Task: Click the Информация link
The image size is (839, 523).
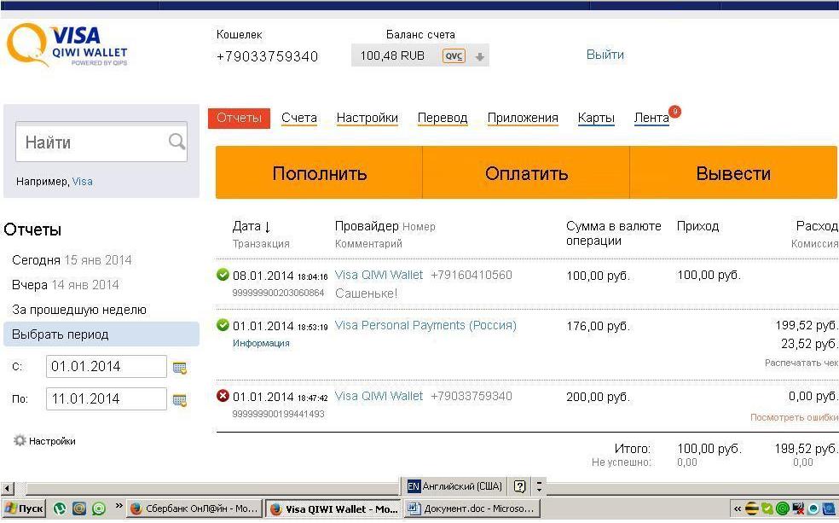Action: [261, 343]
